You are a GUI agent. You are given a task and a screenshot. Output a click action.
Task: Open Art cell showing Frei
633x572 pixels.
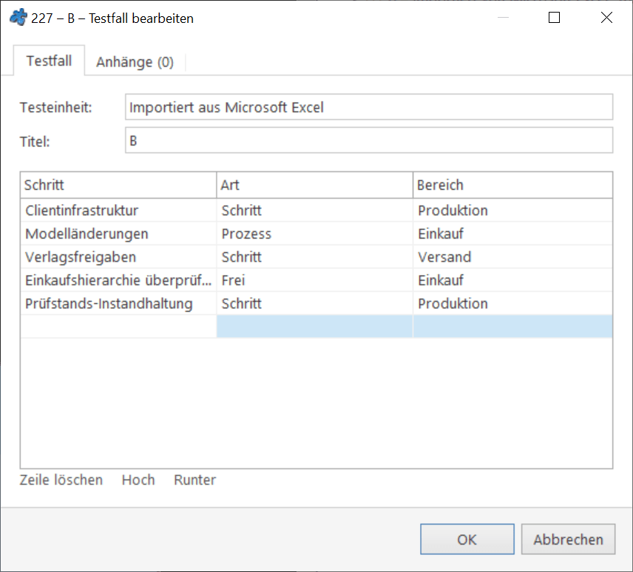click(314, 280)
